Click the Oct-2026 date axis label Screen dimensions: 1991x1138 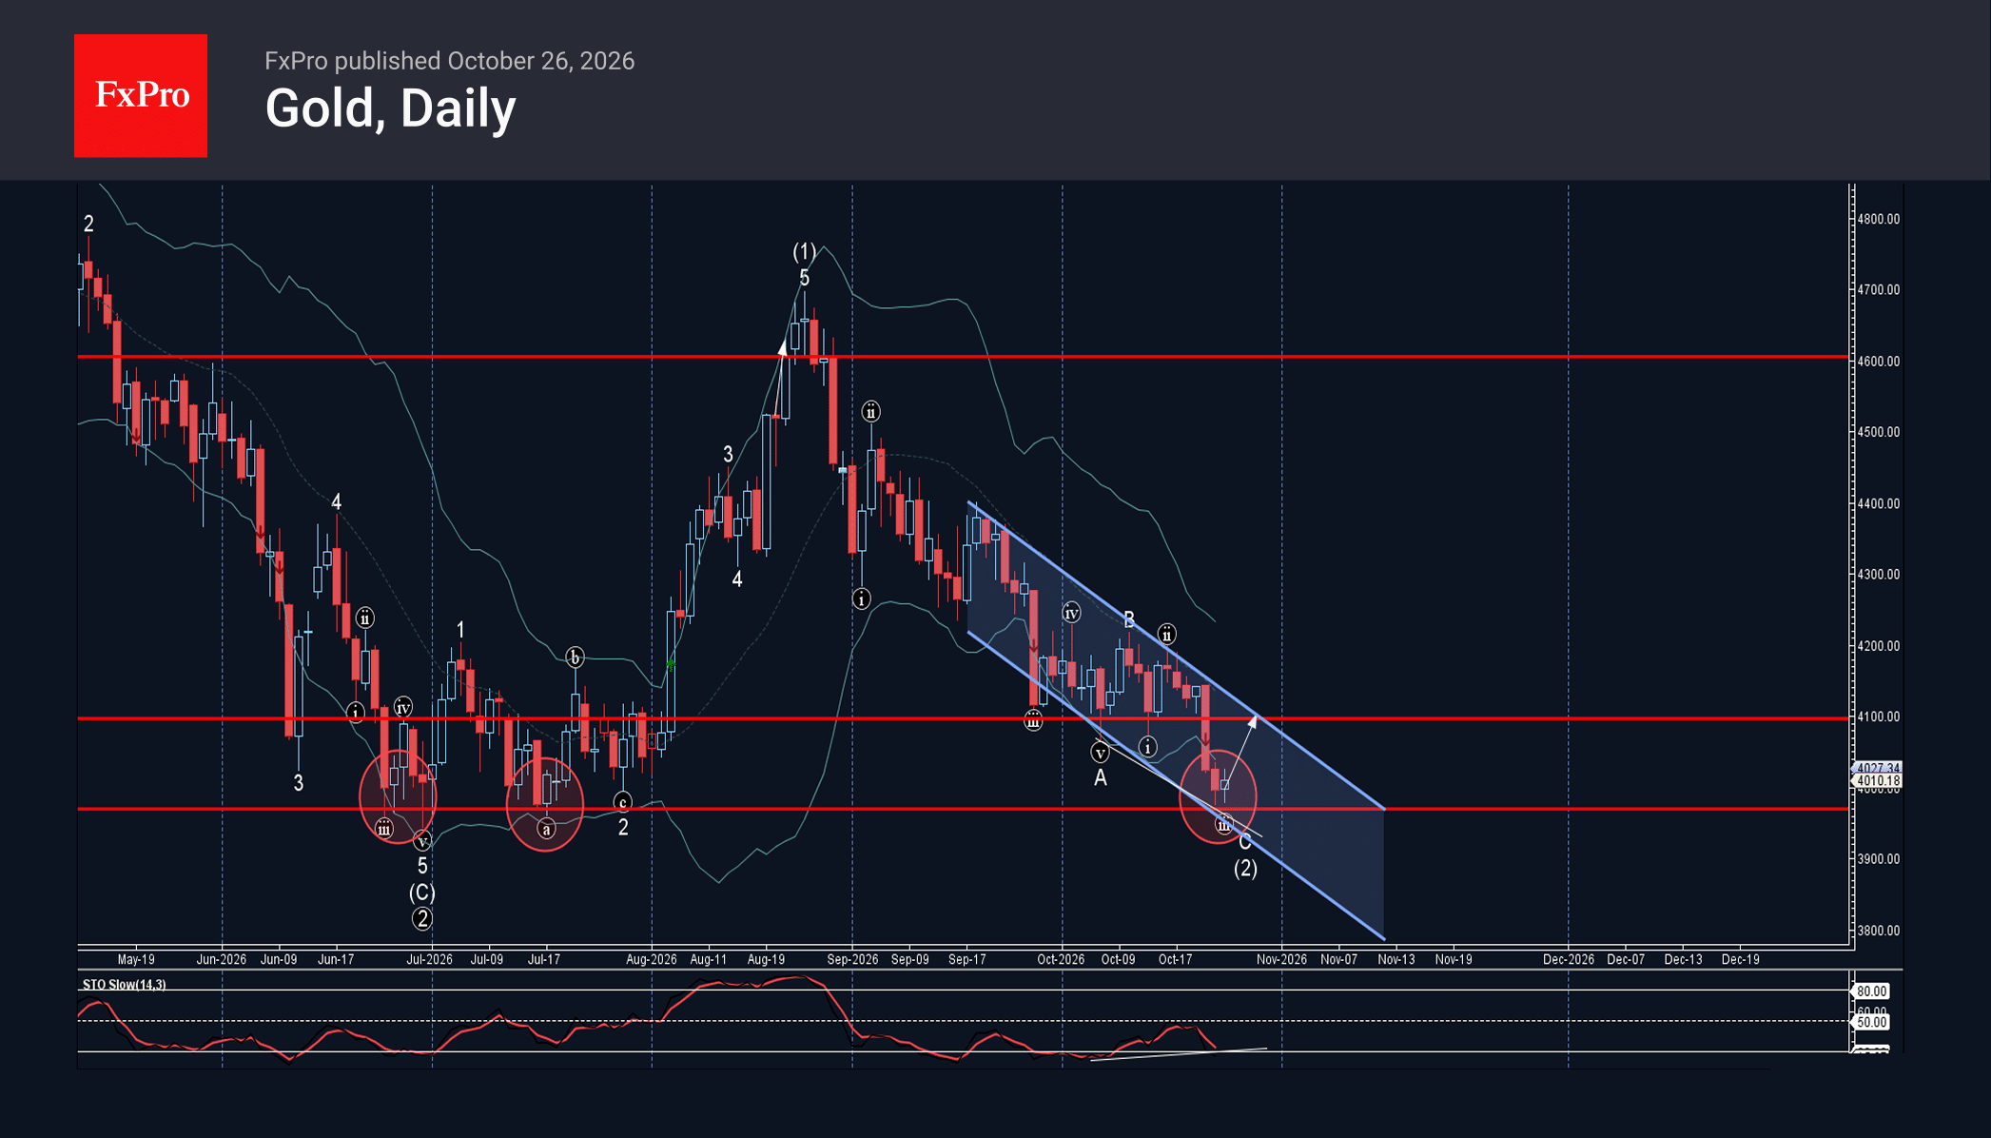coord(1061,959)
